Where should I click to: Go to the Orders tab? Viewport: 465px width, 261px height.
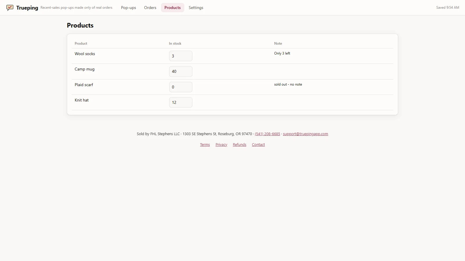click(x=150, y=8)
